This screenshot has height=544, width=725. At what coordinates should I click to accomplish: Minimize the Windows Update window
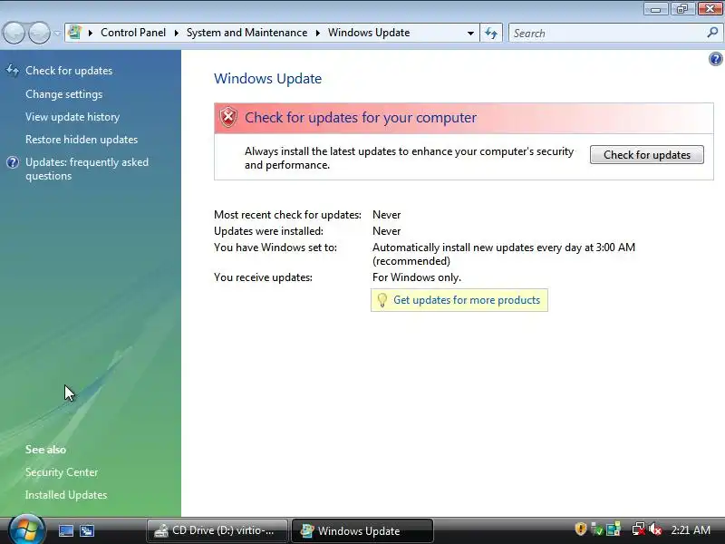[655, 8]
